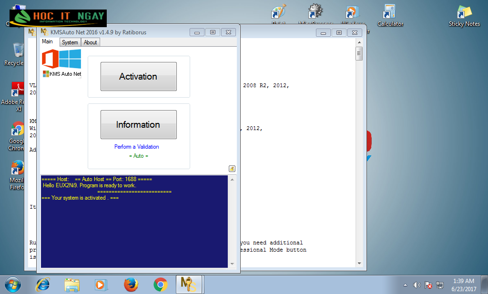The height and width of the screenshot is (294, 488).
Task: Close the KMSAuto Net 2016 window
Action: click(228, 32)
